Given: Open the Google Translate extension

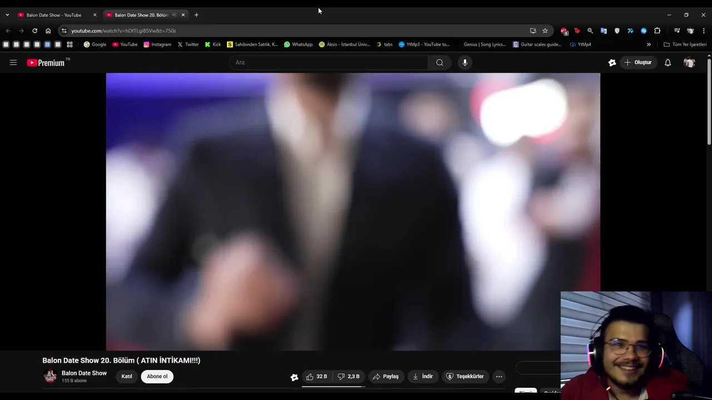Looking at the screenshot, I should coord(604,31).
